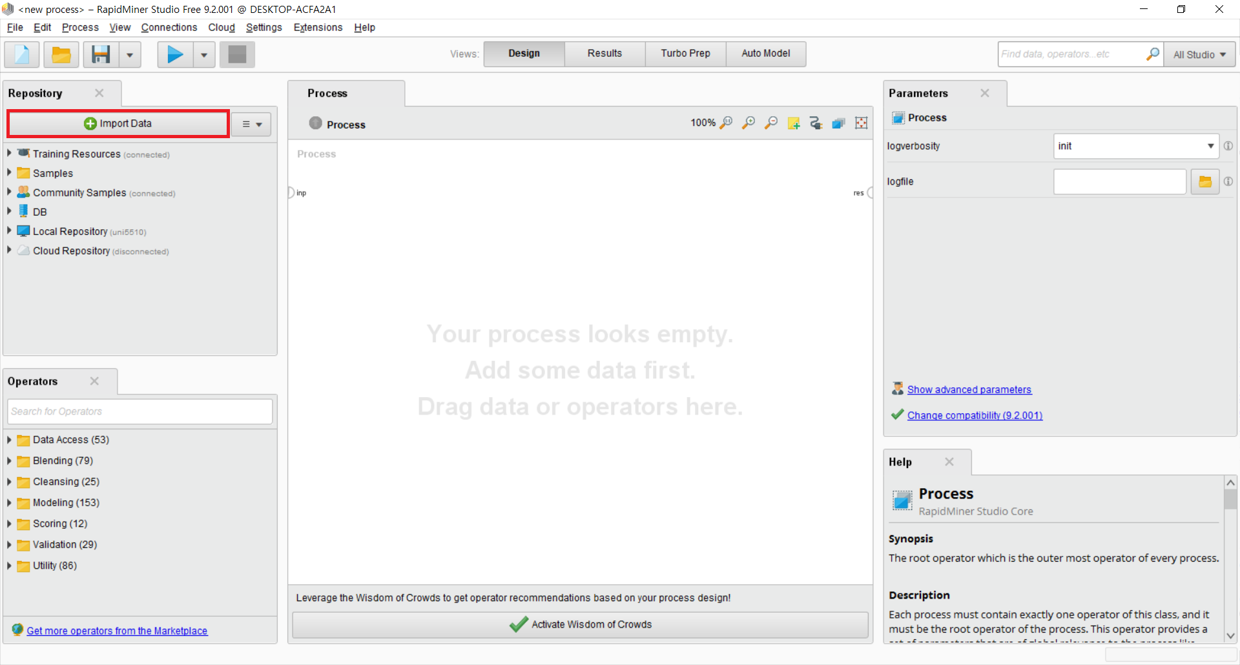Screen dimensions: 1240x665
Task: Switch to the Design view
Action: pos(524,54)
